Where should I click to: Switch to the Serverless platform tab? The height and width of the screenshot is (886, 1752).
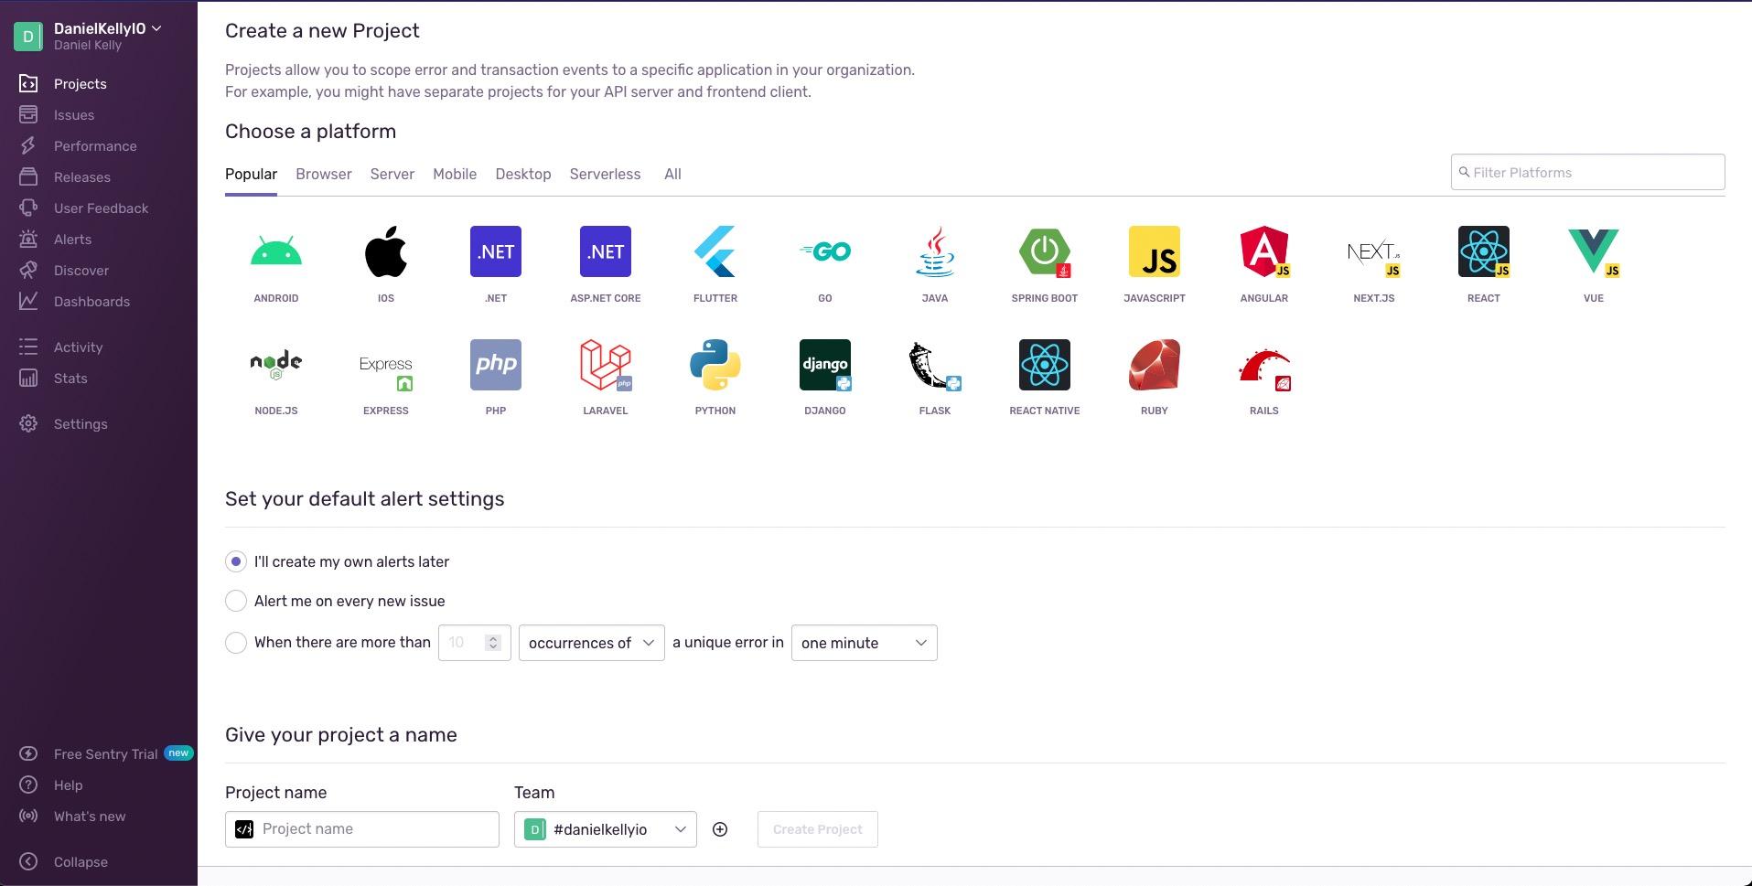(x=605, y=174)
